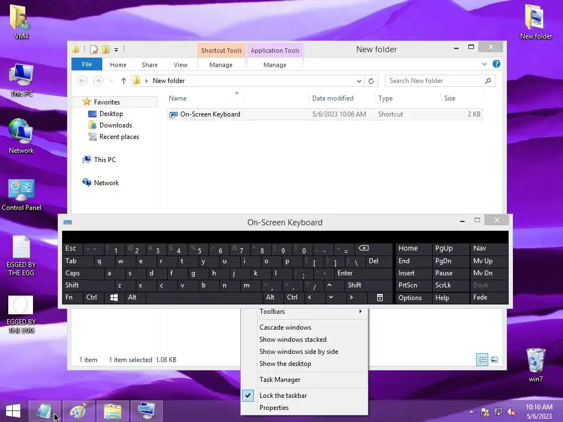Open Customize Quick Access Toolbar dropdown
563x422 pixels.
click(x=117, y=50)
